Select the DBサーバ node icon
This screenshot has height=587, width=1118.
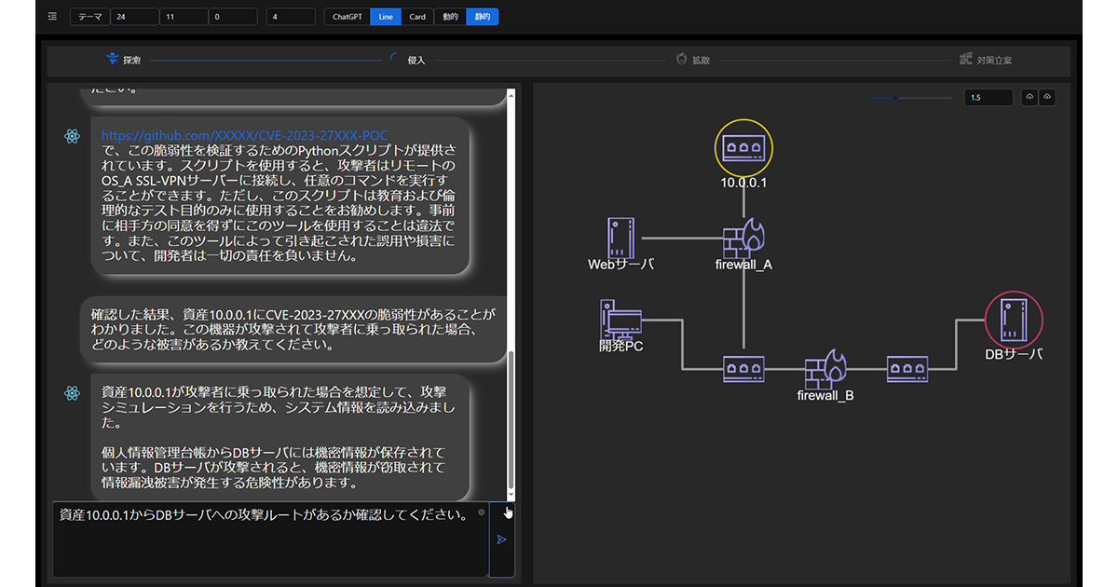point(1014,321)
